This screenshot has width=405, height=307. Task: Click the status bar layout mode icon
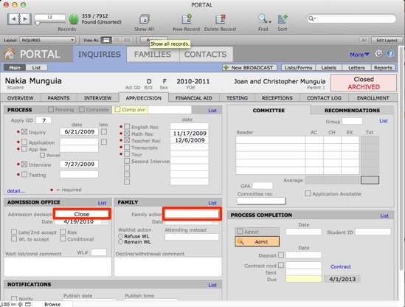tap(27, 304)
